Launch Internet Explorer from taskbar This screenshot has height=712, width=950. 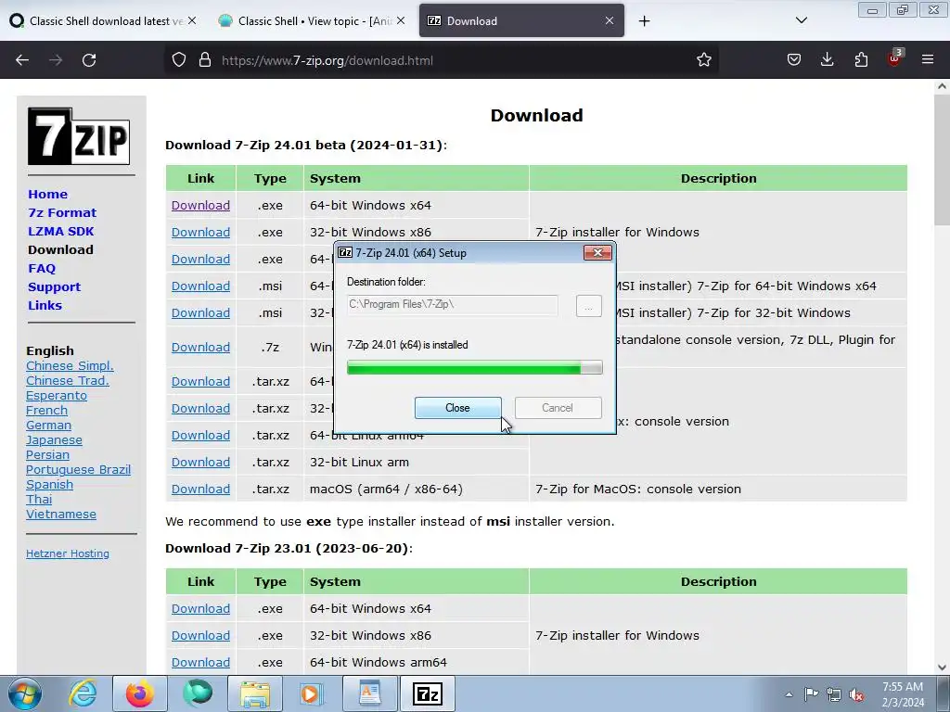83,693
